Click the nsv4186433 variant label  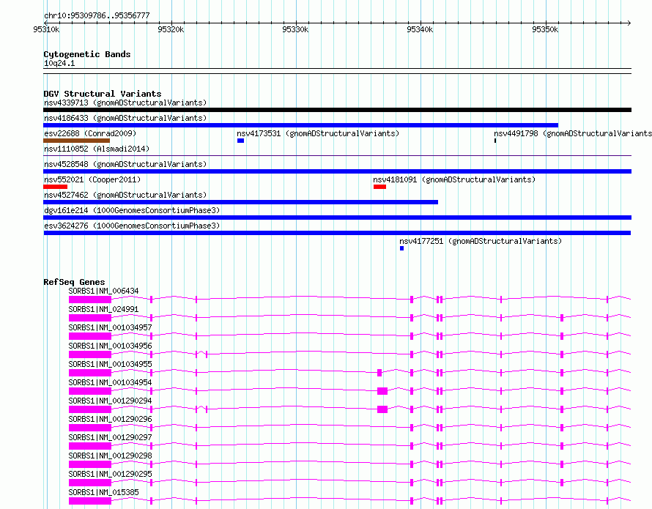point(125,118)
